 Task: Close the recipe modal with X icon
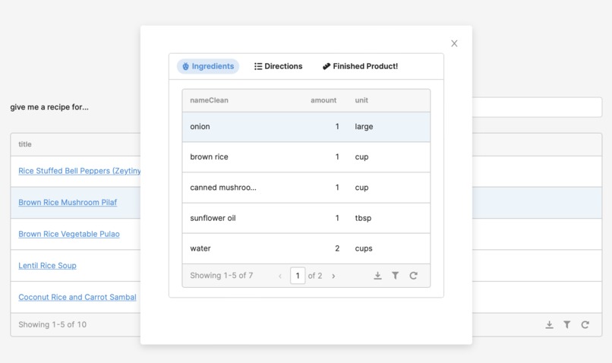point(454,43)
